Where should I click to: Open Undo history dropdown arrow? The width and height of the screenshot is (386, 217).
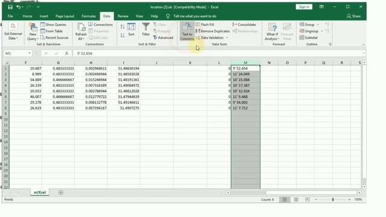coord(23,7)
